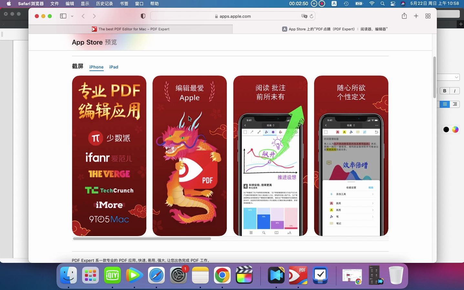Select right alignment in background window
Viewport: 464px width, 290px height.
[455, 104]
